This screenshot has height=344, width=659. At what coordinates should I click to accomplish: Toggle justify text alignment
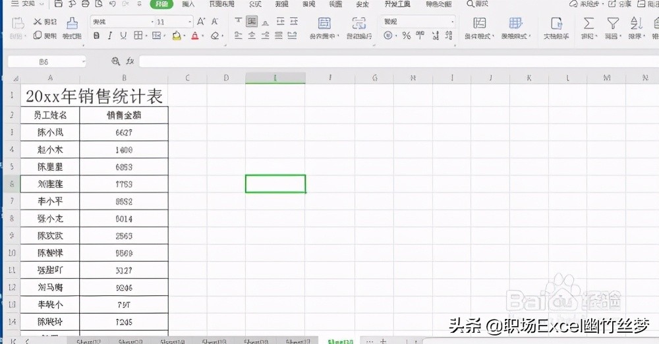[x=279, y=36]
